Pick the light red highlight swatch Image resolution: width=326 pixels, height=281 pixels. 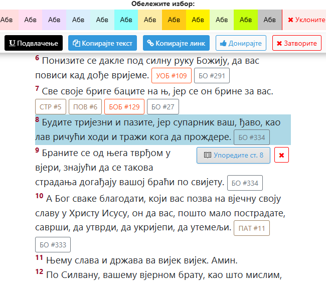click(x=9, y=20)
